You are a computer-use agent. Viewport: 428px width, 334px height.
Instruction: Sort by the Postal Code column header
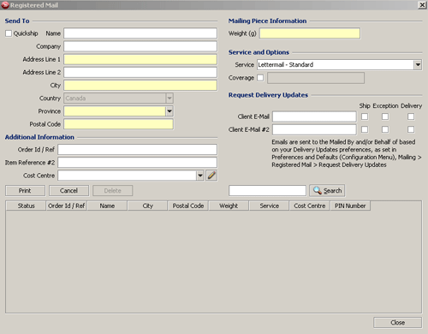point(188,206)
